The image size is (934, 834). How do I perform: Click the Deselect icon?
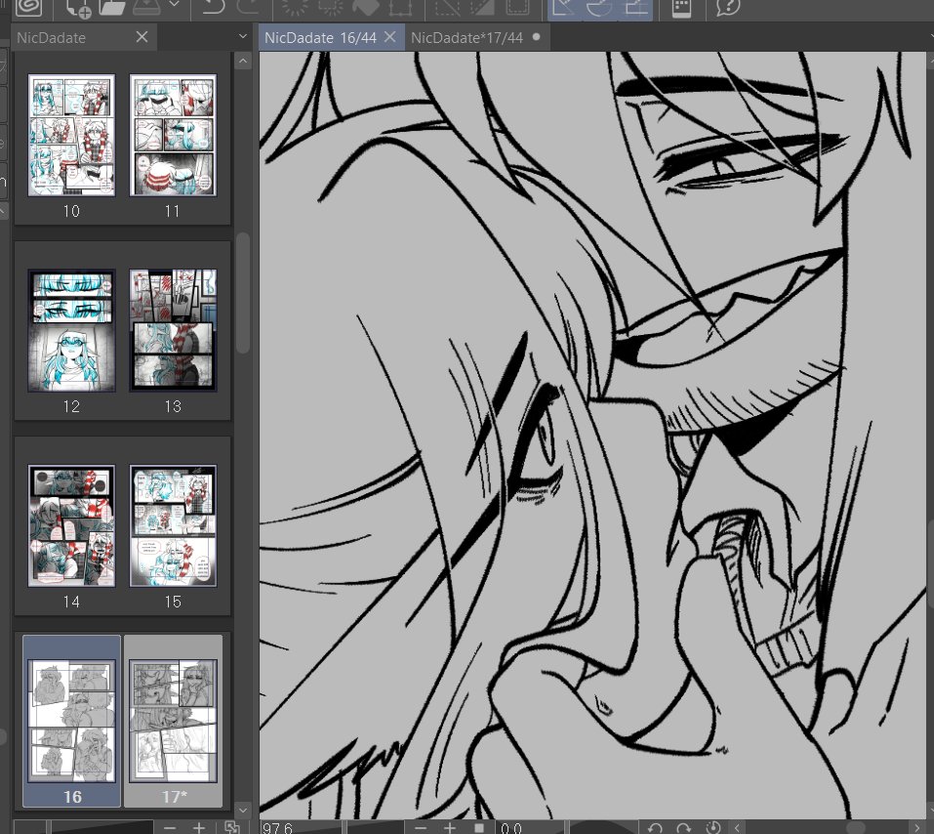click(x=447, y=7)
